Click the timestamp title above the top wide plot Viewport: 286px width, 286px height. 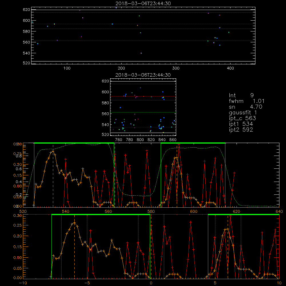(x=143, y=3)
